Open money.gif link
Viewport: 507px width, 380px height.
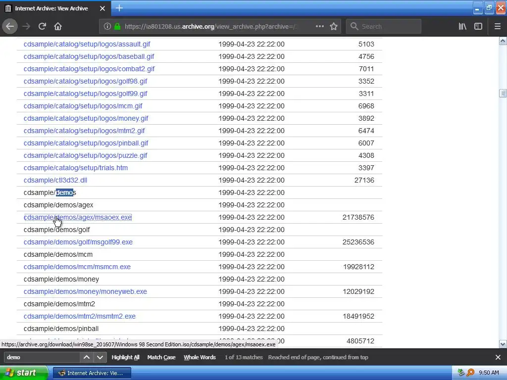86,118
